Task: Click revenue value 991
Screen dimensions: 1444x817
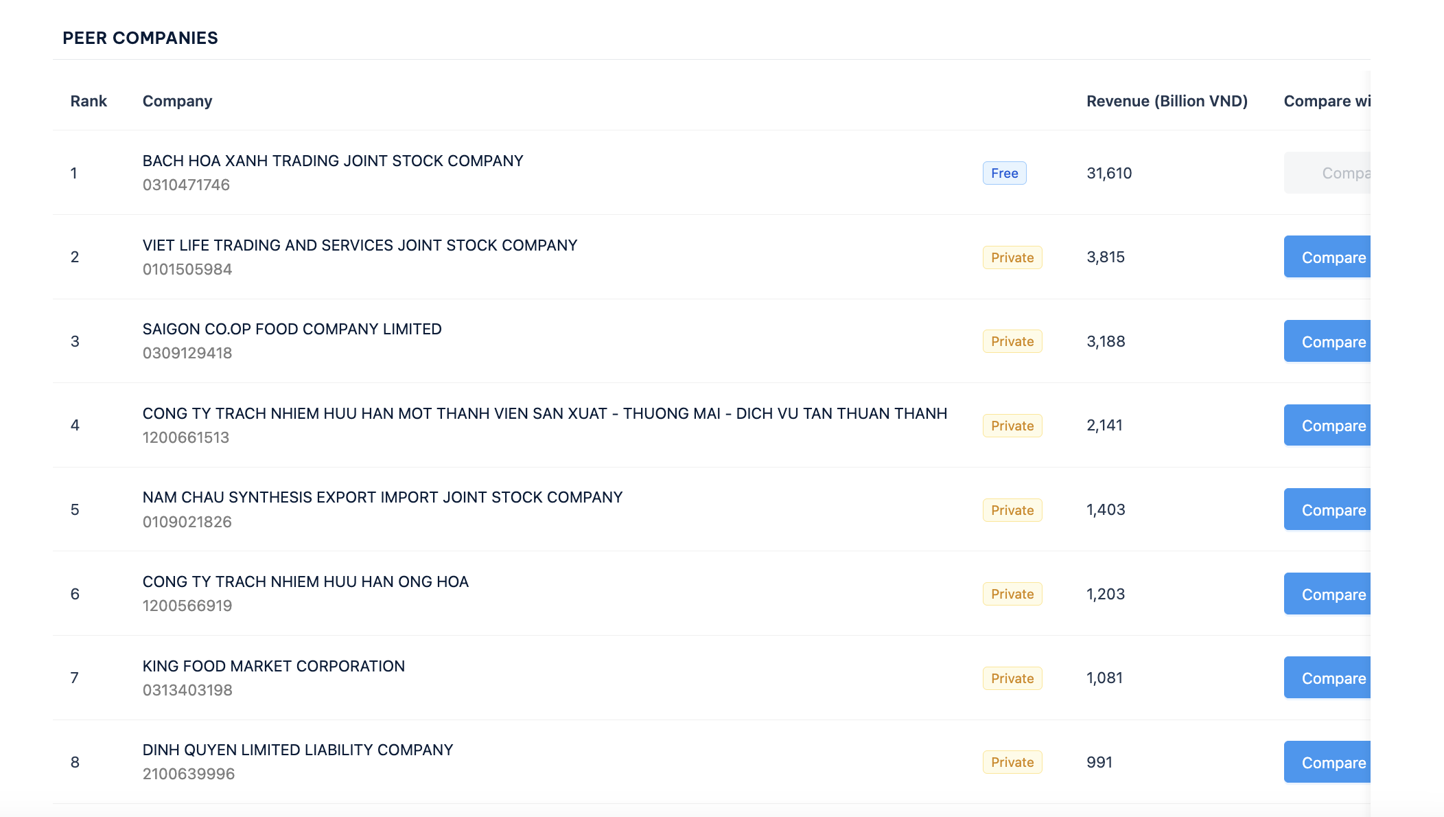Action: [x=1099, y=762]
